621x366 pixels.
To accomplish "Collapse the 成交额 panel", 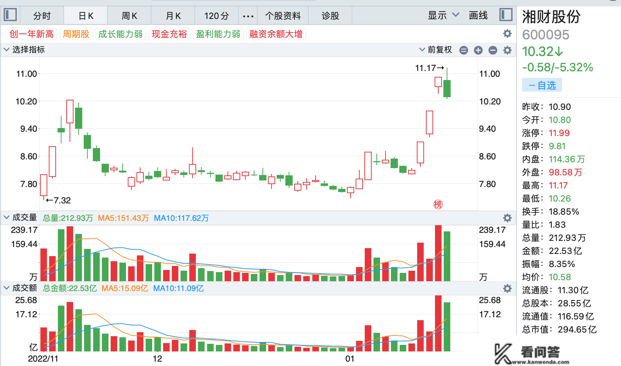I will (6, 288).
